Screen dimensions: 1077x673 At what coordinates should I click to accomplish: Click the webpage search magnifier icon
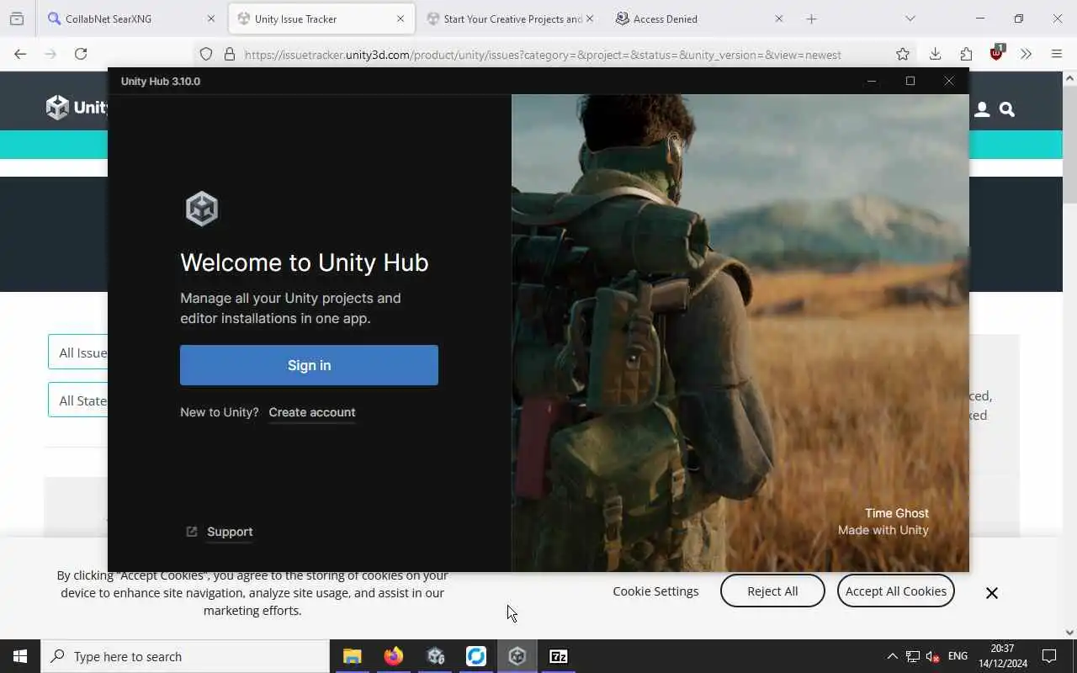tap(1007, 109)
